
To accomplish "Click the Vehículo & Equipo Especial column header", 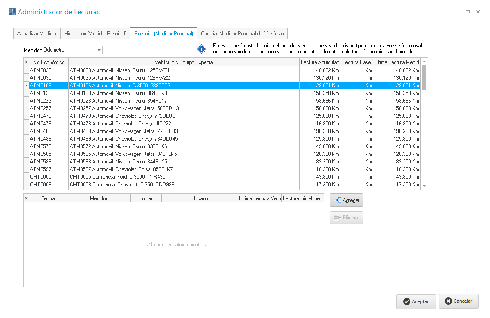I will click(184, 62).
